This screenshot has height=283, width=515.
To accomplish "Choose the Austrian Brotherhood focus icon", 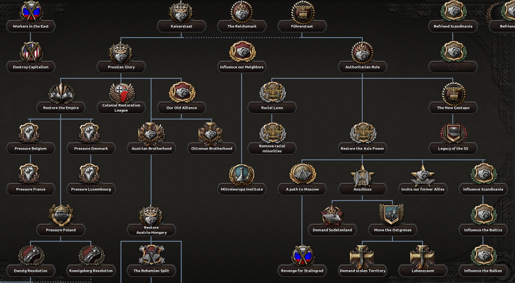I will click(x=151, y=134).
